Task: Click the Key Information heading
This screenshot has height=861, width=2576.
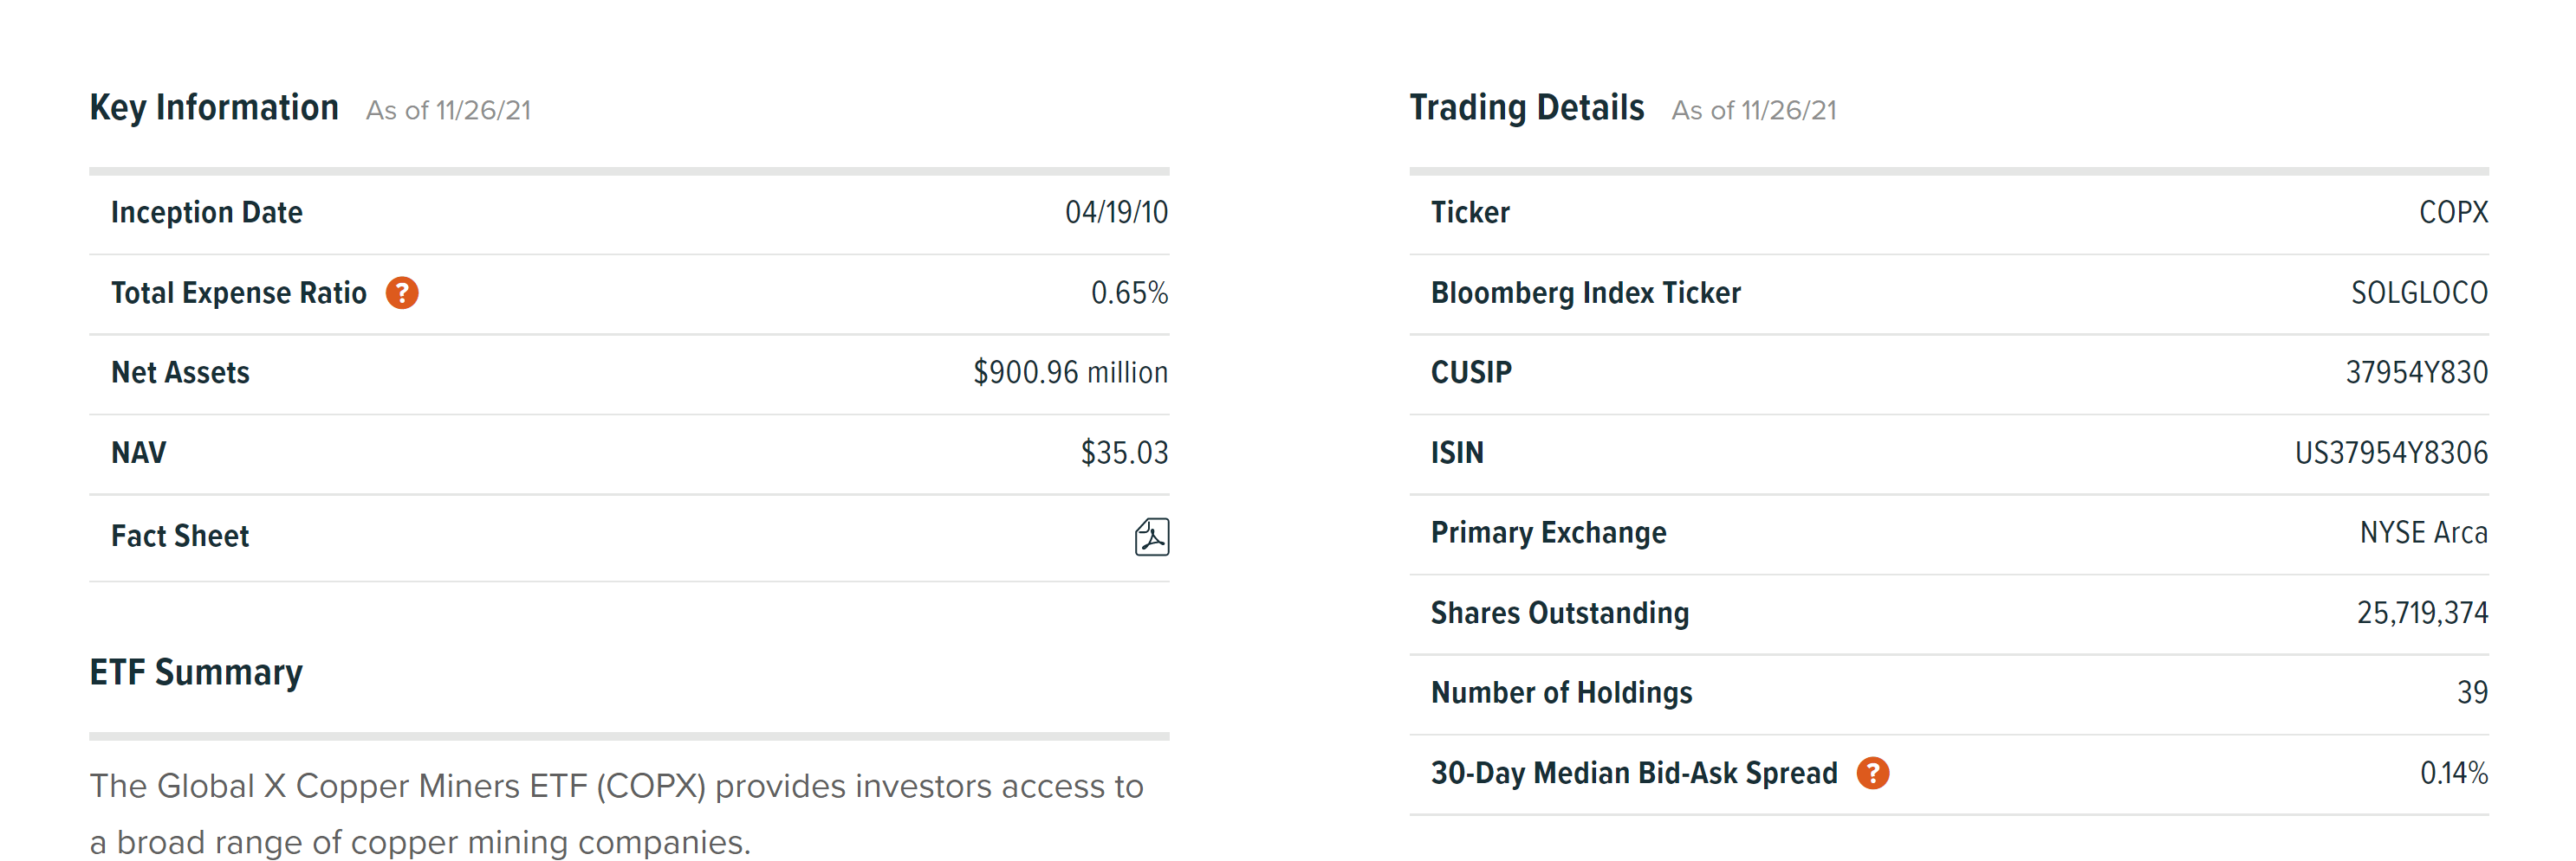Action: coord(214,107)
